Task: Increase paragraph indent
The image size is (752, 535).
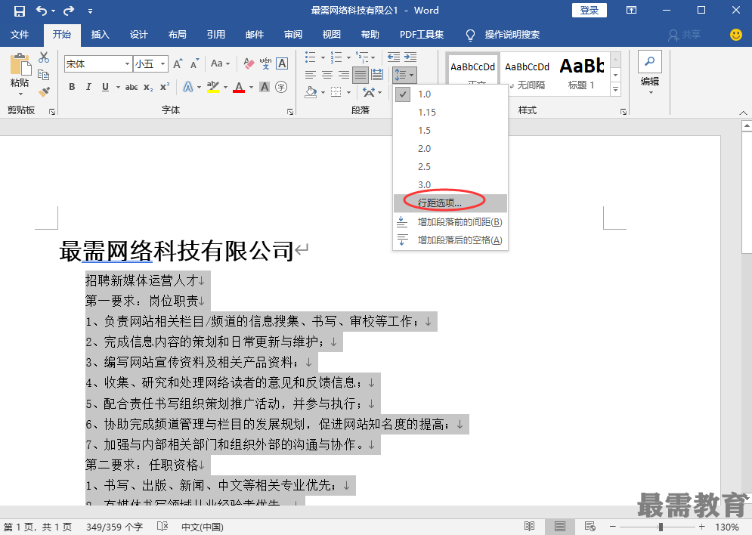Action: [x=410, y=57]
